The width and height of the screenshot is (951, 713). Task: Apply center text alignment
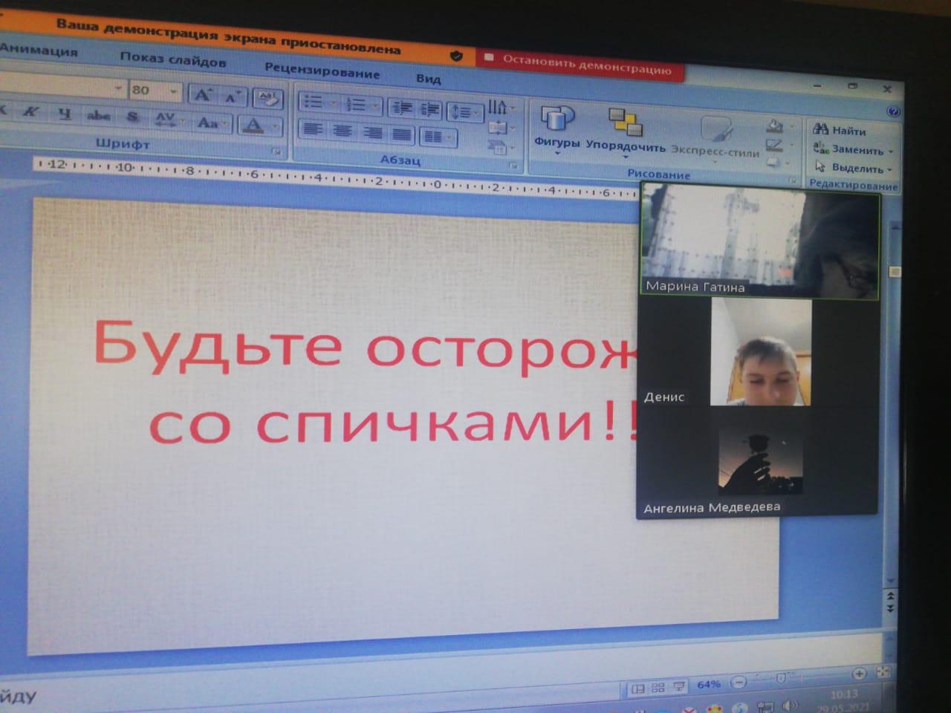point(343,131)
